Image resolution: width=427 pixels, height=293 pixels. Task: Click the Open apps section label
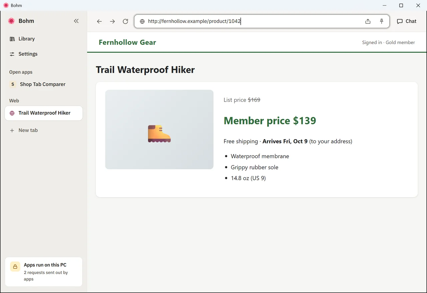point(21,72)
